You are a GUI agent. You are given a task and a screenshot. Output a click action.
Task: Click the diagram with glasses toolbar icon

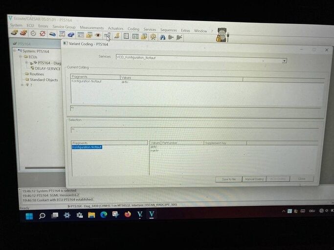(62, 34)
